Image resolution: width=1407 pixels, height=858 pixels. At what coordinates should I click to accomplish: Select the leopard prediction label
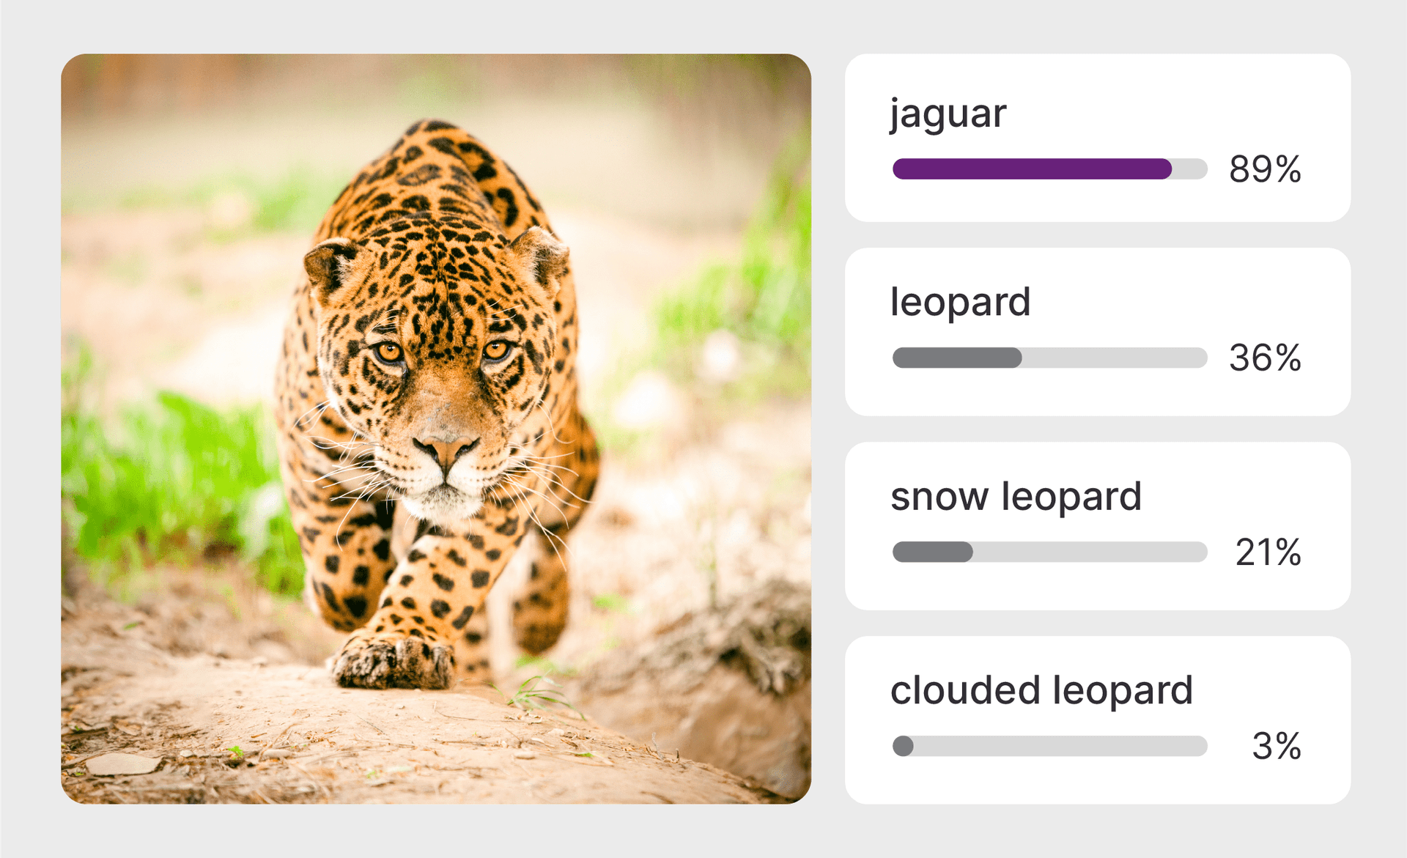(960, 302)
